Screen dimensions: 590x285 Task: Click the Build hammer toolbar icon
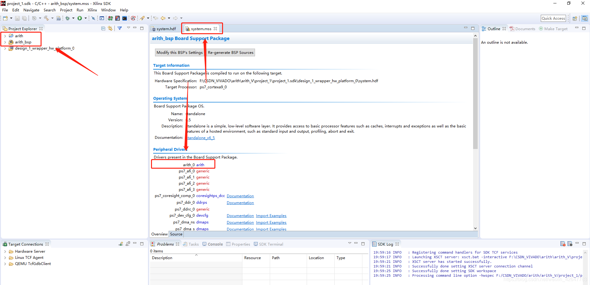tap(46, 18)
